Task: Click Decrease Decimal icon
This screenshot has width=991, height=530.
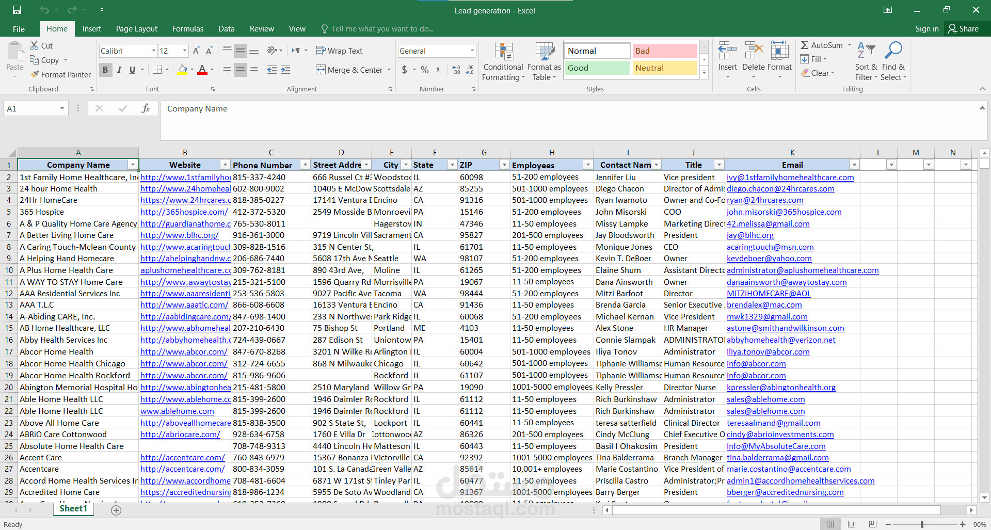Action: [470, 70]
